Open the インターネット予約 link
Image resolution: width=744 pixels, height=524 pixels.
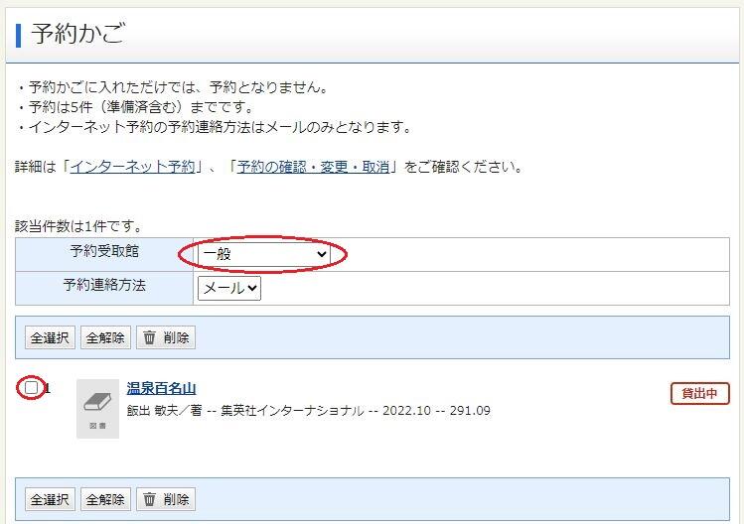pyautogui.click(x=132, y=167)
